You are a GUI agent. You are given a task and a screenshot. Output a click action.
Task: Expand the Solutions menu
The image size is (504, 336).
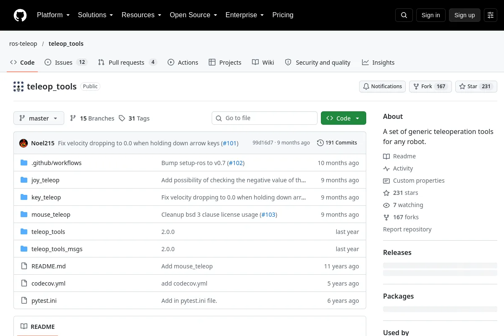tap(95, 15)
